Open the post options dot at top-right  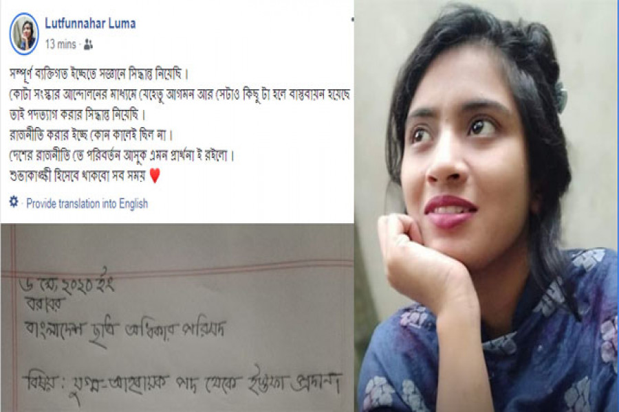click(352, 19)
